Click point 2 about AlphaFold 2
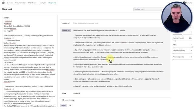 [118, 44]
